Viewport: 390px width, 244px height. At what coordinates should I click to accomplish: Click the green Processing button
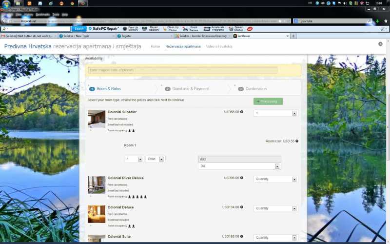(x=268, y=102)
